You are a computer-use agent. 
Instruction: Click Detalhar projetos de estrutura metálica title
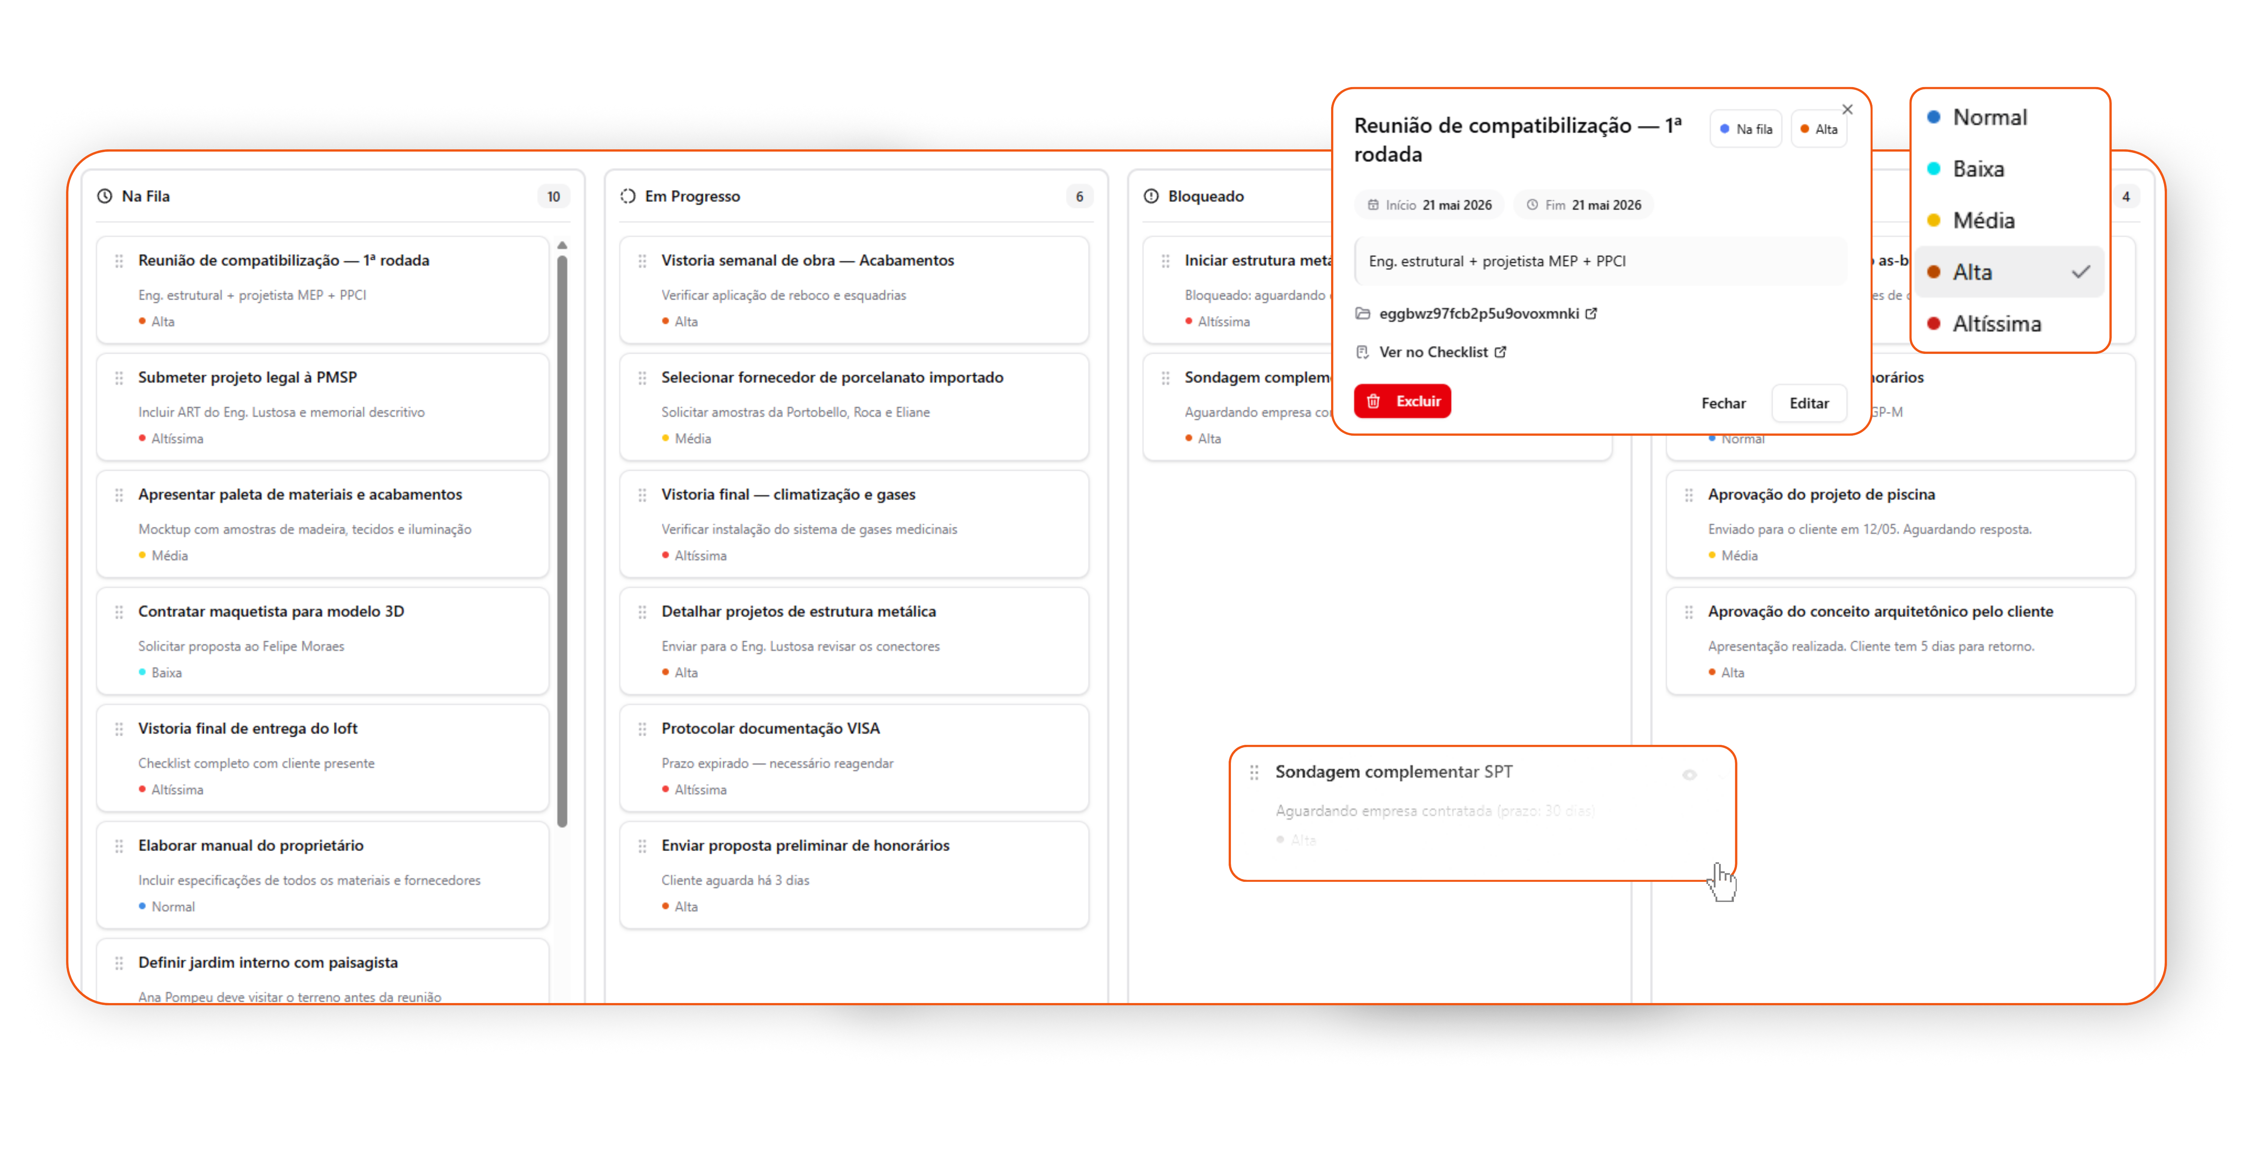click(799, 611)
